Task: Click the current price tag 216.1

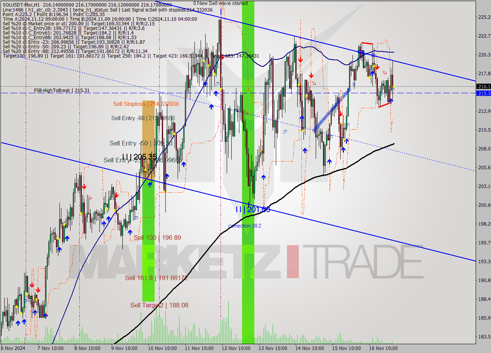Action: coord(483,87)
